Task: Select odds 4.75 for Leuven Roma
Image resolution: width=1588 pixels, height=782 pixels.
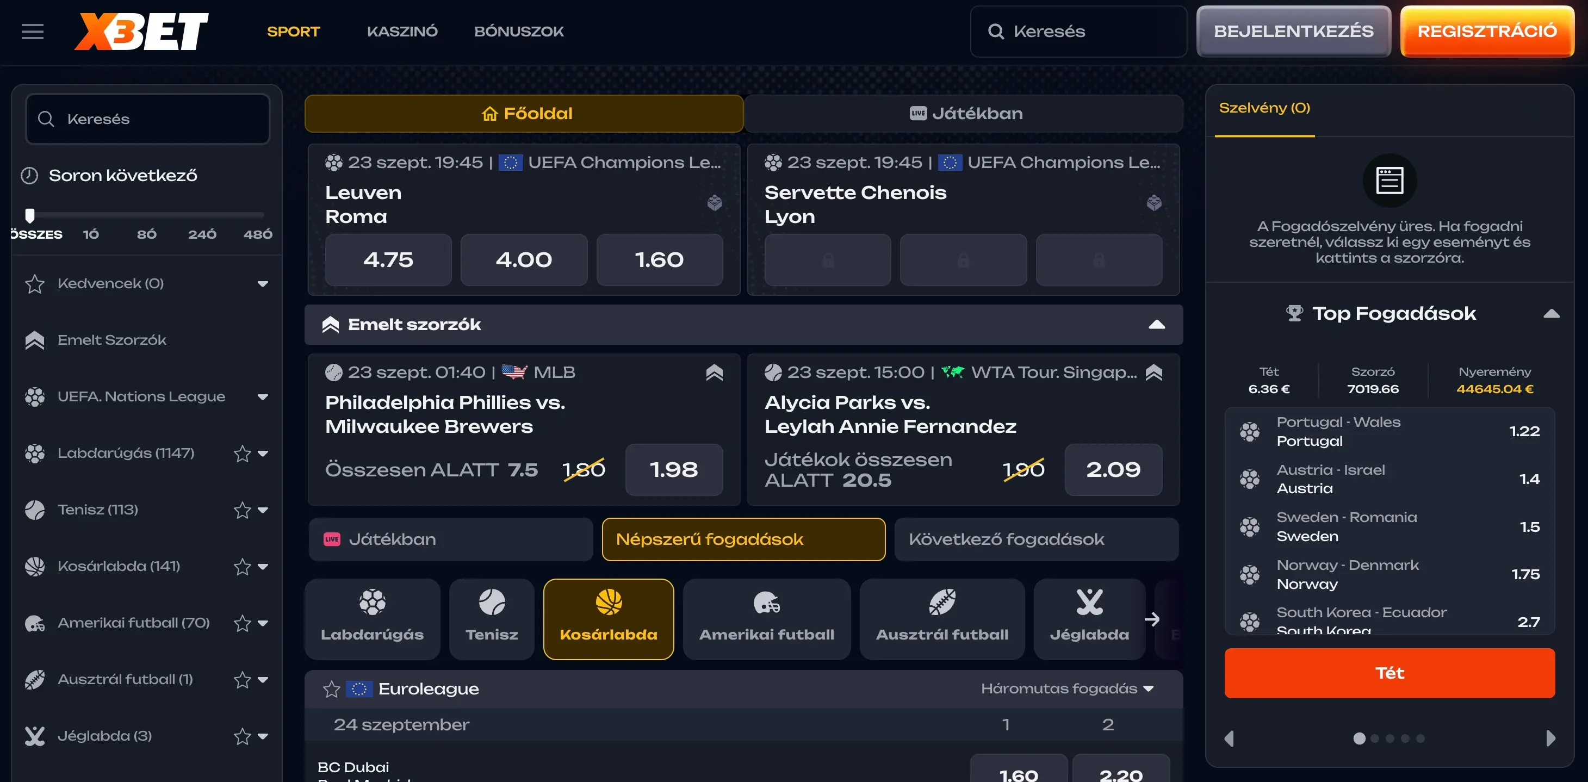Action: (388, 259)
